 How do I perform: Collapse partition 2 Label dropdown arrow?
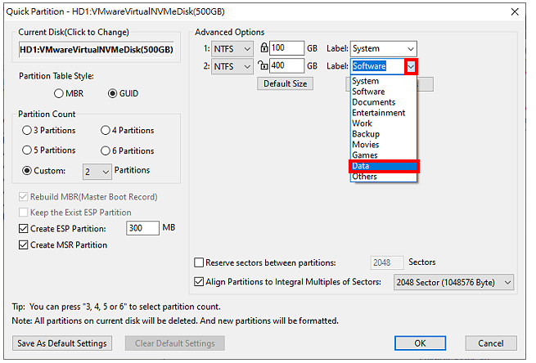point(411,66)
